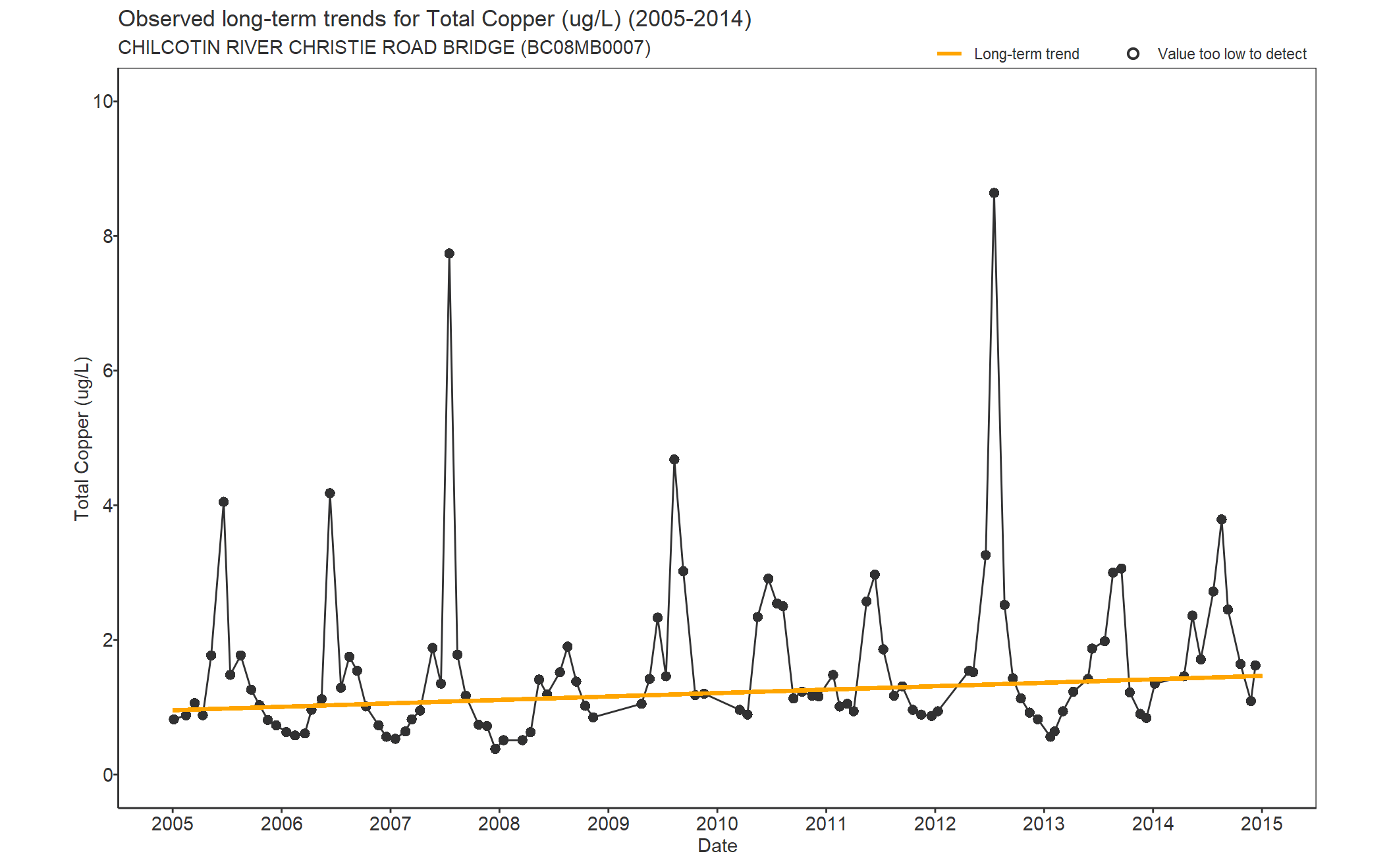Screen dimensions: 1391x862
Task: Click x-axis label '2012'
Action: point(935,824)
